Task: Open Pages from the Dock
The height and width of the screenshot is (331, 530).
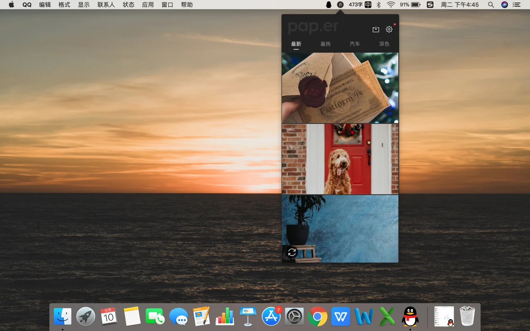Action: tap(202, 317)
